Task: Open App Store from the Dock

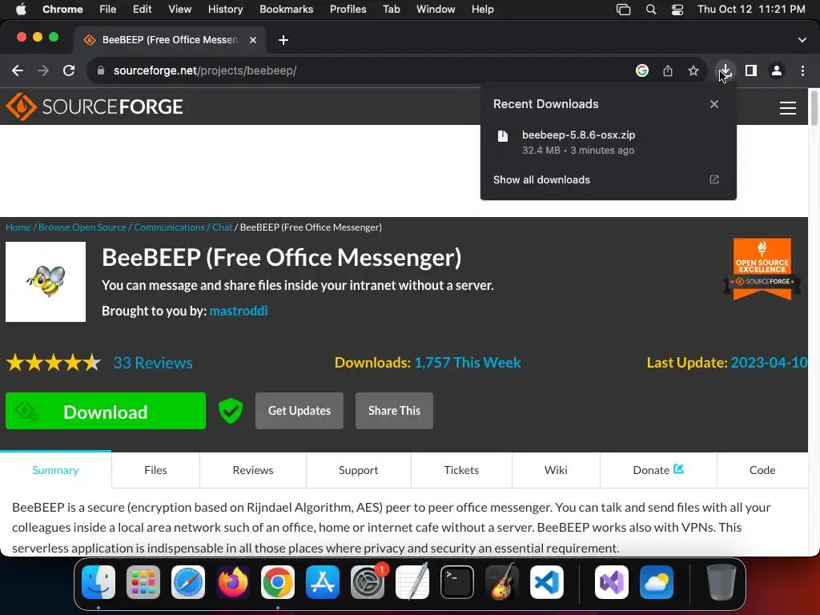Action: tap(323, 582)
